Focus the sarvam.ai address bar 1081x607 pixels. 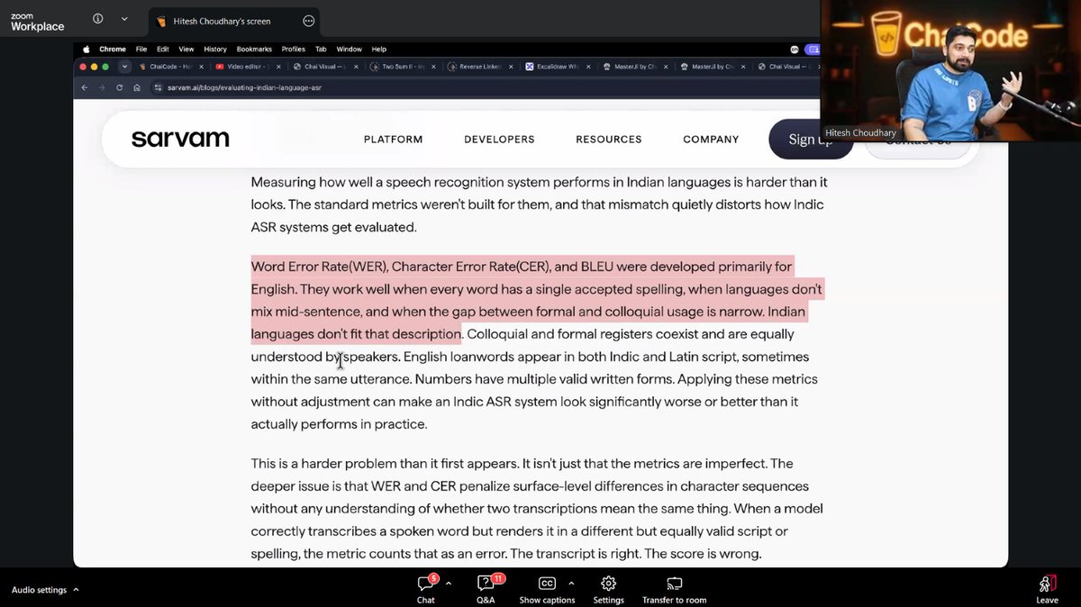tap(486, 87)
